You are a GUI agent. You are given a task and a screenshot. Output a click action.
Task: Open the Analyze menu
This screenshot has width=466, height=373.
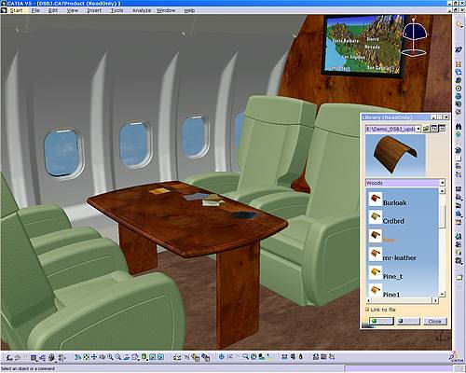click(142, 10)
